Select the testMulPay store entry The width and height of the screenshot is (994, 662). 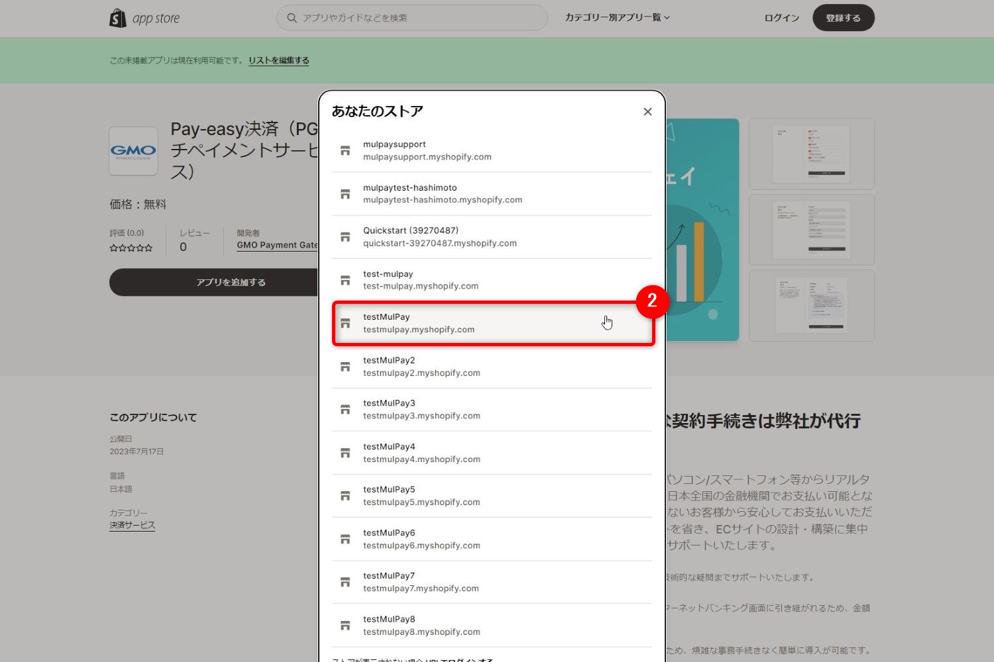pyautogui.click(x=493, y=323)
